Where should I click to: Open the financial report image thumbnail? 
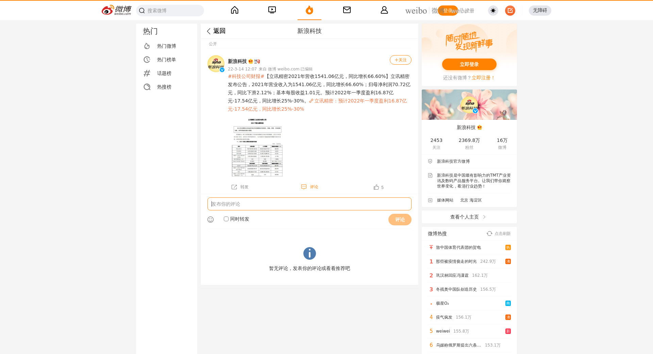[x=257, y=147]
